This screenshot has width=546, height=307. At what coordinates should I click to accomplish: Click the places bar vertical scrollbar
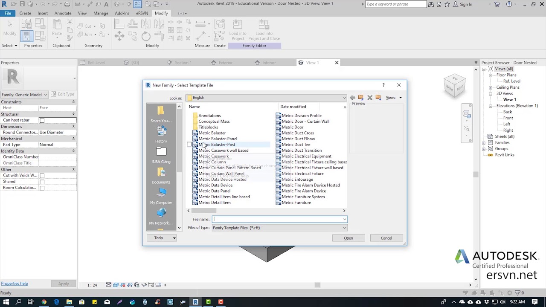179,141
